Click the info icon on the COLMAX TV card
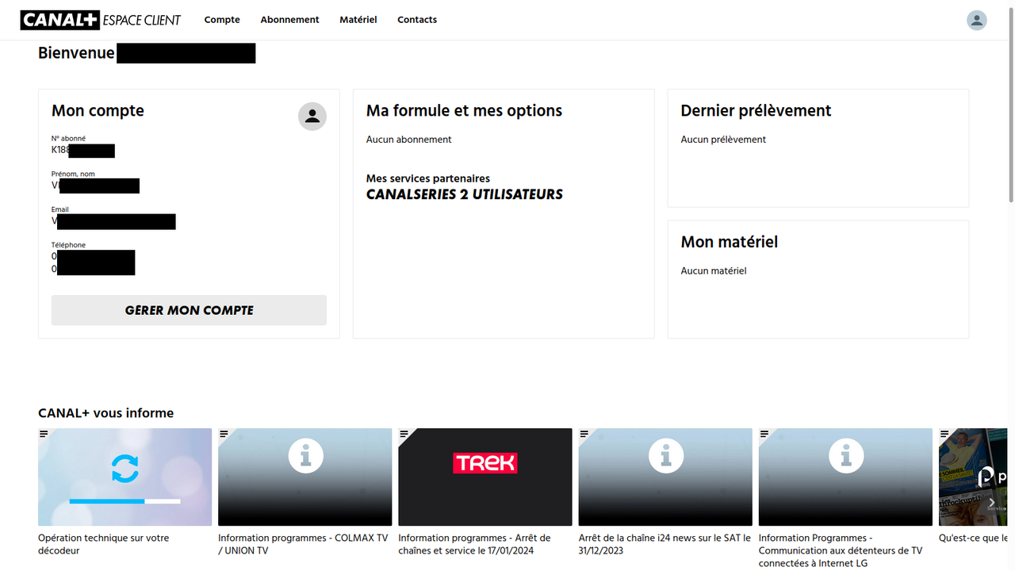Viewport: 1015px width, 571px height. (x=305, y=456)
